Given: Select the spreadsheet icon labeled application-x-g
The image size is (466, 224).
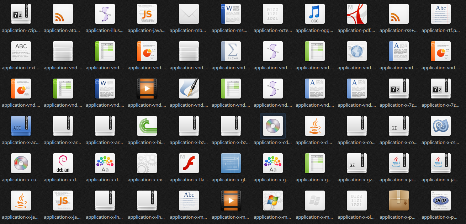Looking at the screenshot, I should click(315, 163).
